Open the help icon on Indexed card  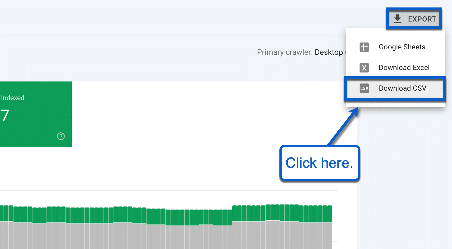pos(61,136)
